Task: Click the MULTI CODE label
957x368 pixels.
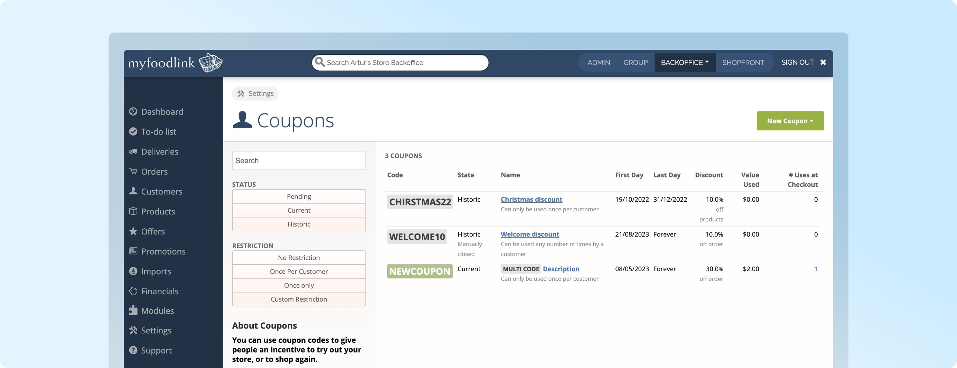Action: 521,269
